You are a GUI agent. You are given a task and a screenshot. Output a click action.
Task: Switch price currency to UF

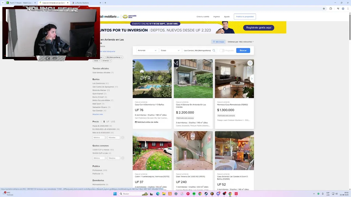[x=108, y=121]
